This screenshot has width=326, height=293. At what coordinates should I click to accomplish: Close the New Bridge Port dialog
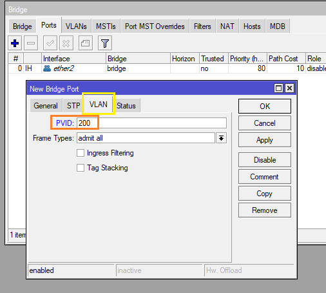[290, 88]
